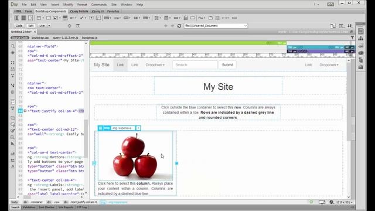Click the related files filter icon

tap(352, 38)
